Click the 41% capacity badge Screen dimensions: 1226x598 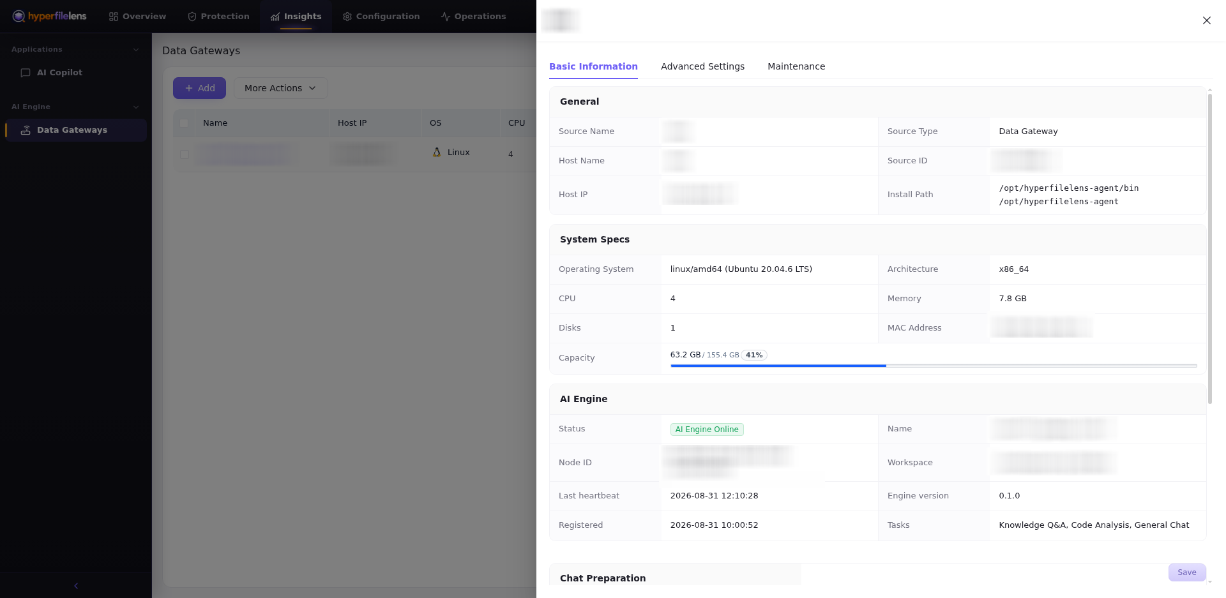[x=754, y=355]
